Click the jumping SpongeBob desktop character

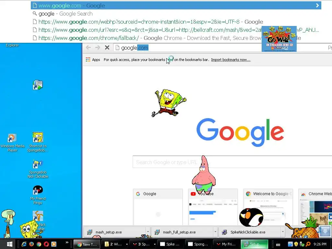point(169,103)
